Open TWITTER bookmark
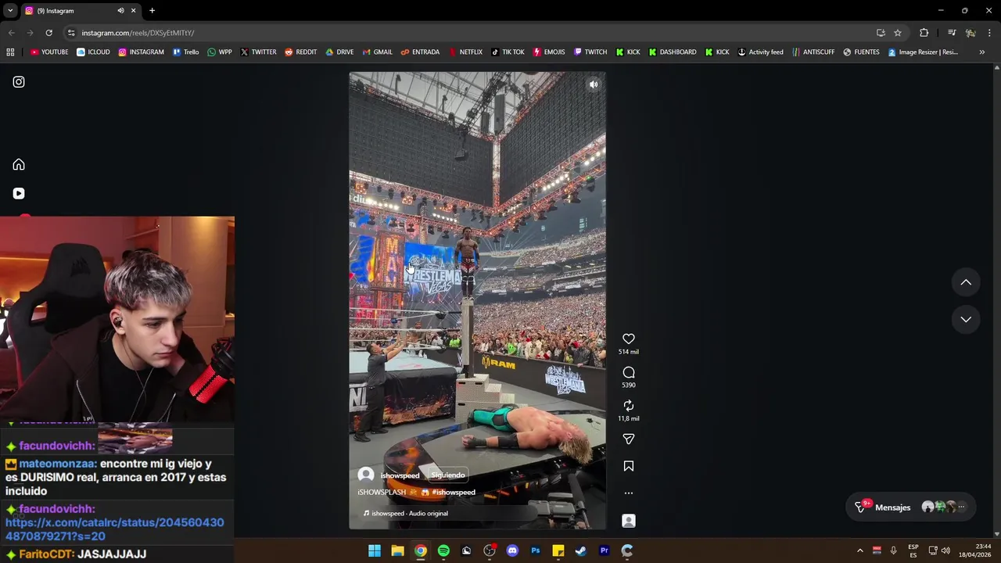The width and height of the screenshot is (1001, 563). pos(259,52)
